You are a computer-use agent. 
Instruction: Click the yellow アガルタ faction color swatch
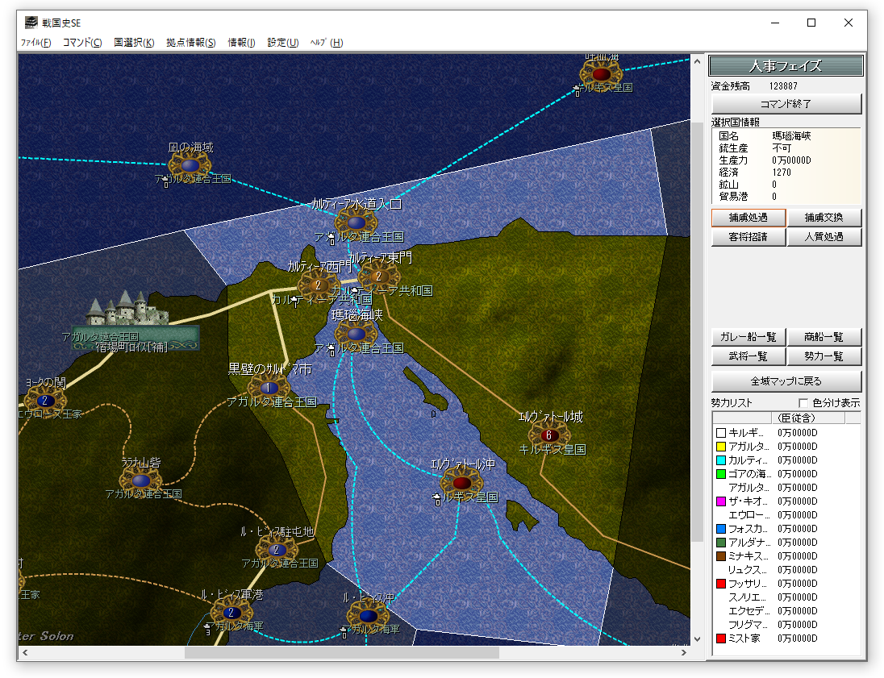(x=721, y=447)
